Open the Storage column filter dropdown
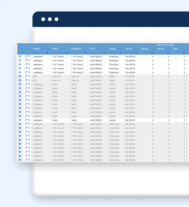The width and height of the screenshot is (189, 207). [x=120, y=52]
